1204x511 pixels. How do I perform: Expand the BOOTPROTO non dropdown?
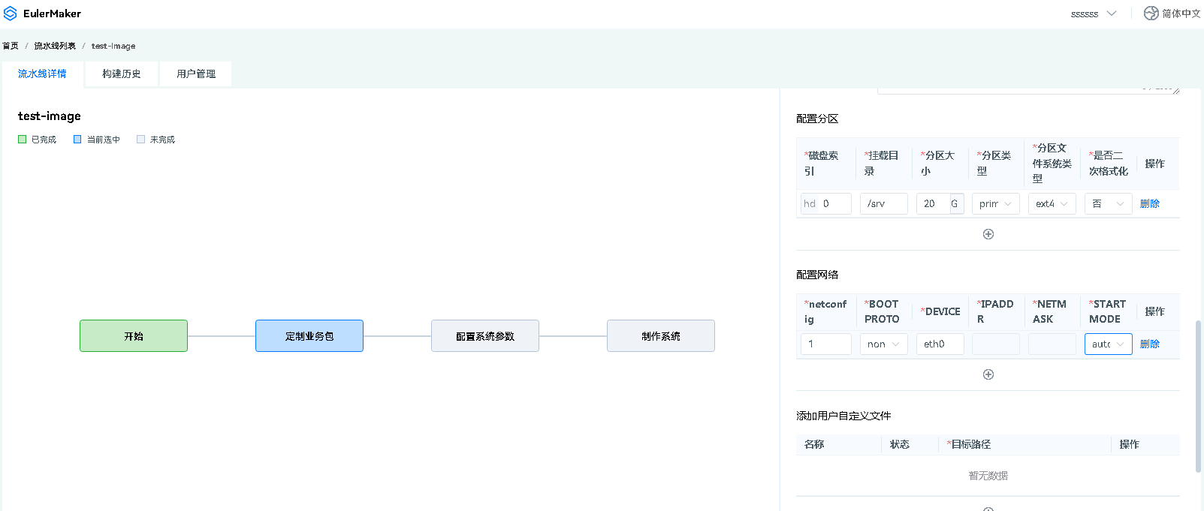coord(883,344)
